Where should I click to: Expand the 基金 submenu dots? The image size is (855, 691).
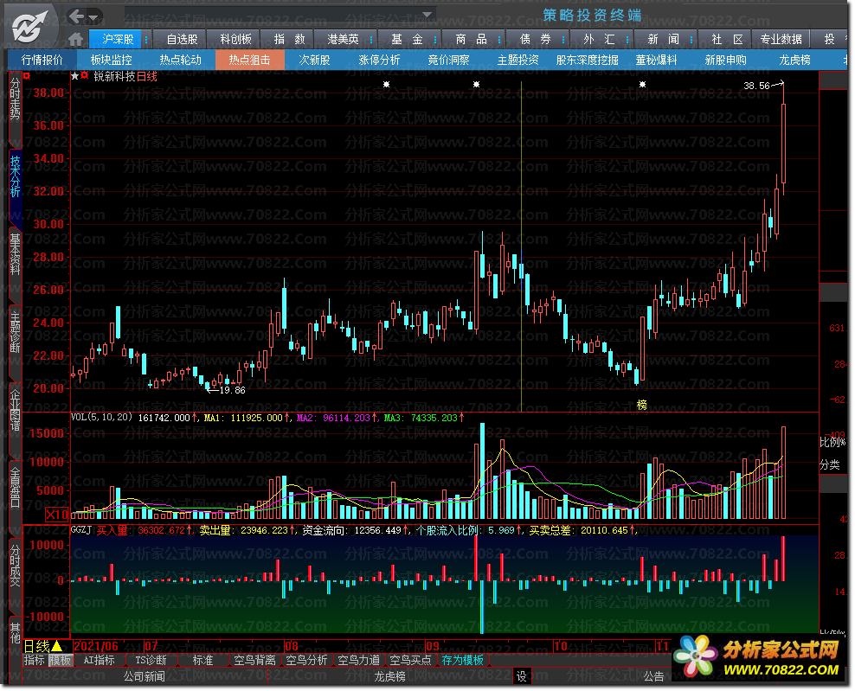434,40
